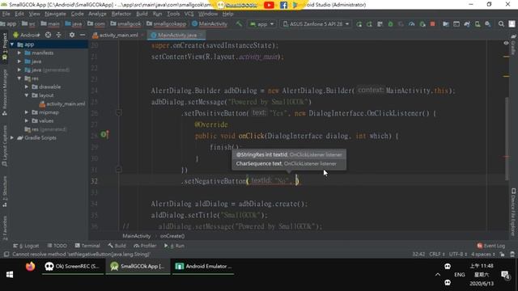The height and width of the screenshot is (291, 518).
Task: Click the Facebook icon in top overlay
Action: pos(283,5)
